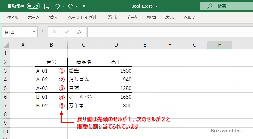Switch to the 数式 tab
Screen dimensions: 253x139
(x=113, y=17)
